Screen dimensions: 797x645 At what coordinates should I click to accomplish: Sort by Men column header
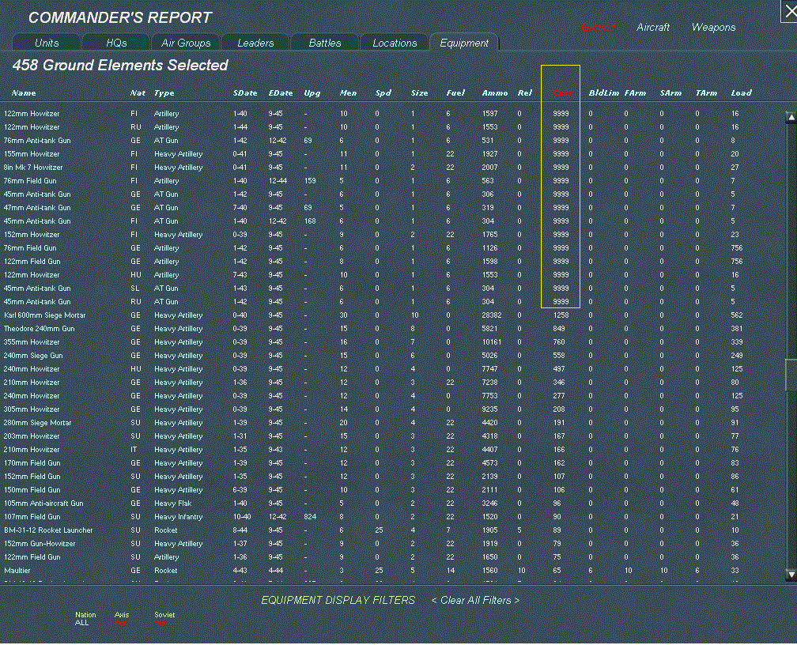coord(348,93)
